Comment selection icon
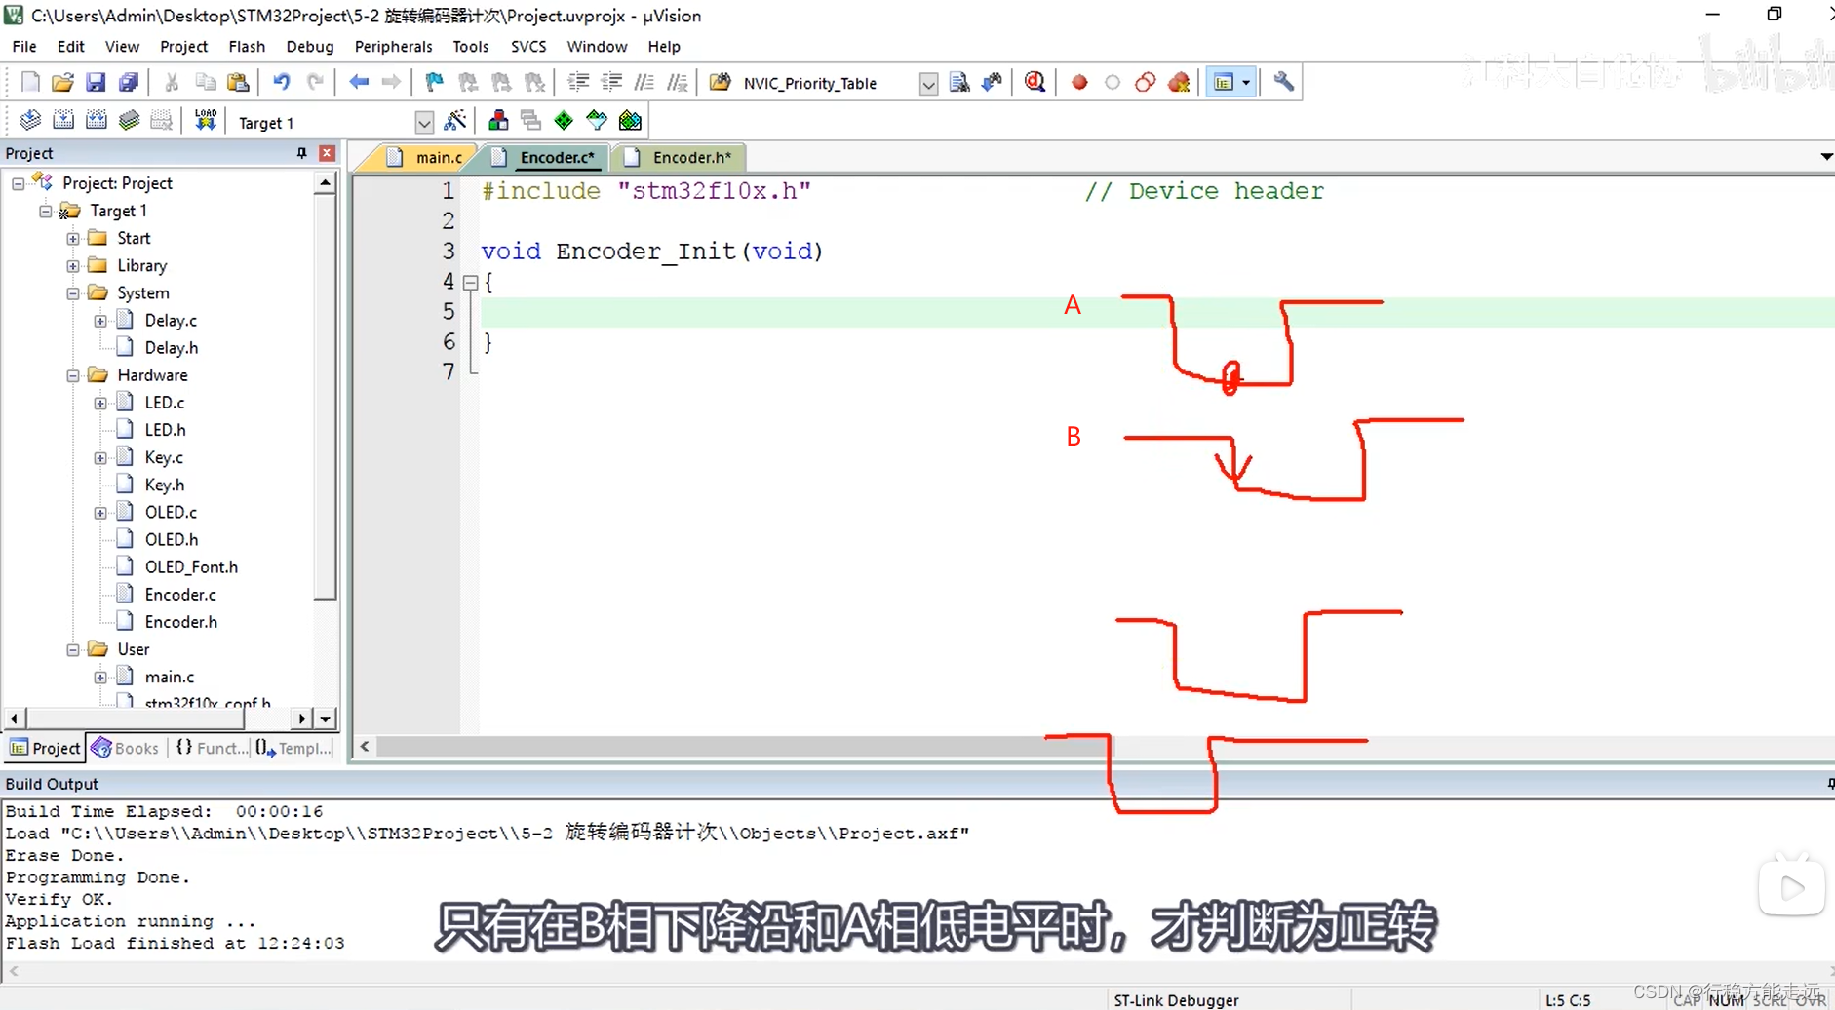This screenshot has width=1835, height=1010. pyautogui.click(x=644, y=82)
